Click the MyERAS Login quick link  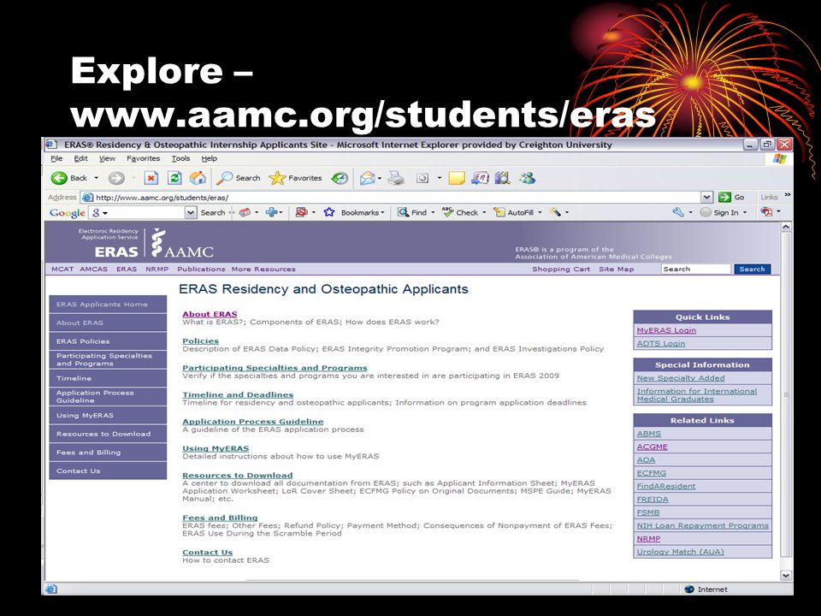(x=666, y=330)
